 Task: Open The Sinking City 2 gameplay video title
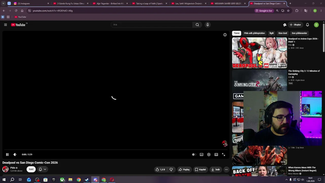304,72
